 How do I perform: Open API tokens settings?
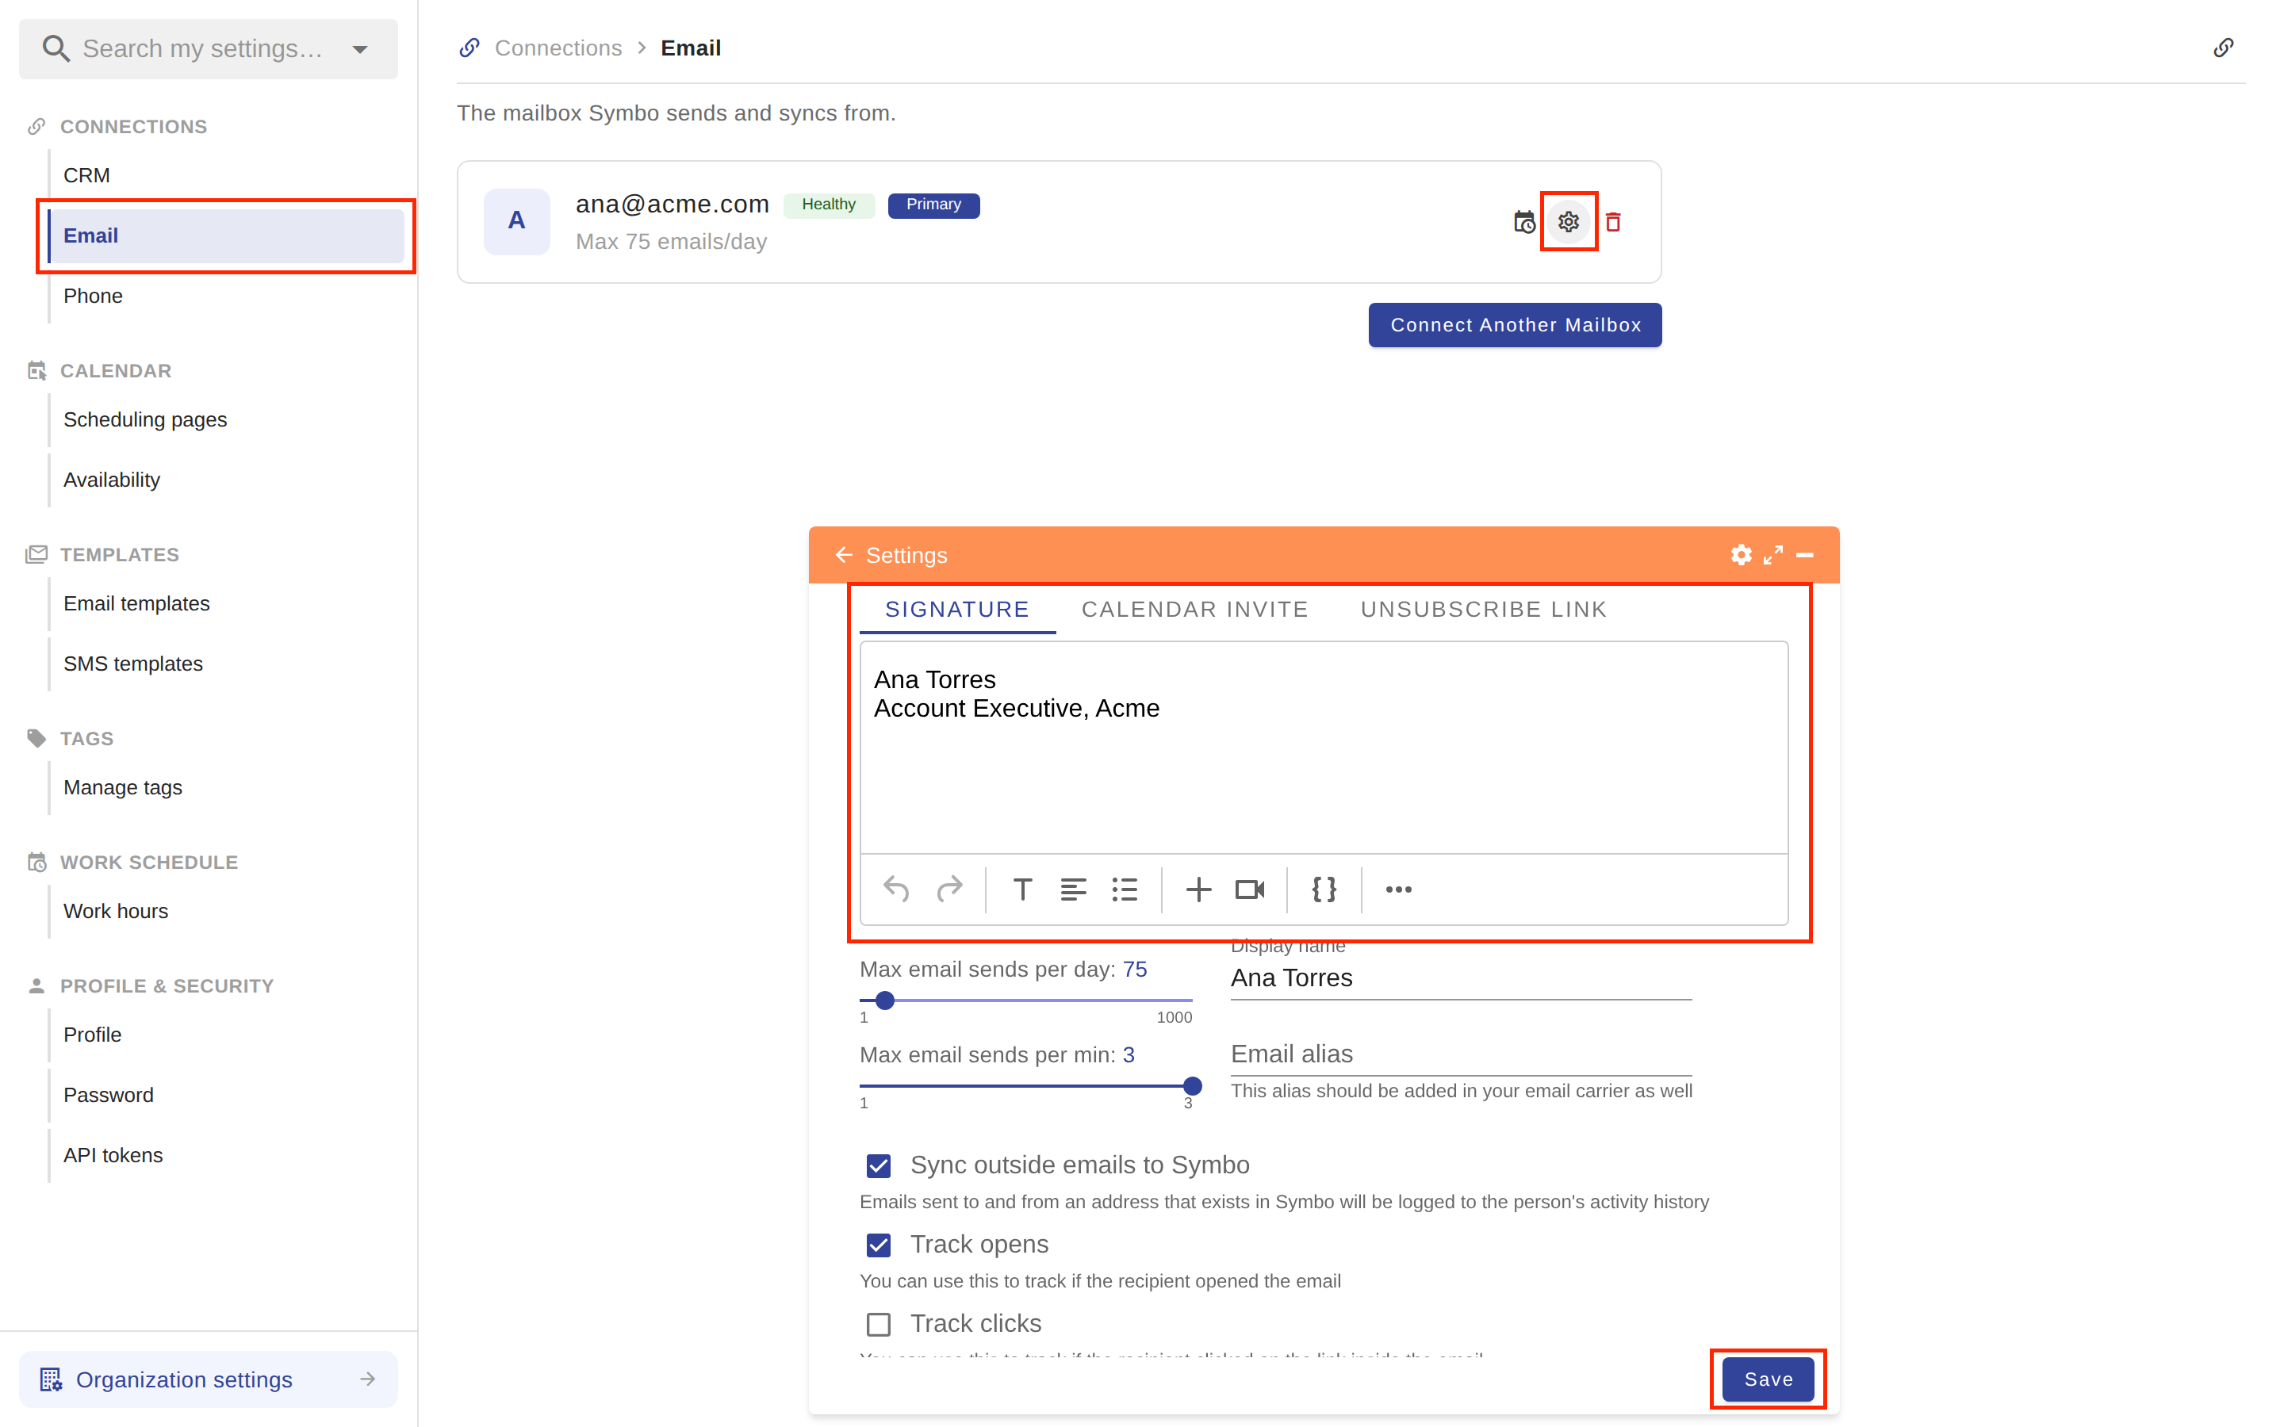(227, 1156)
